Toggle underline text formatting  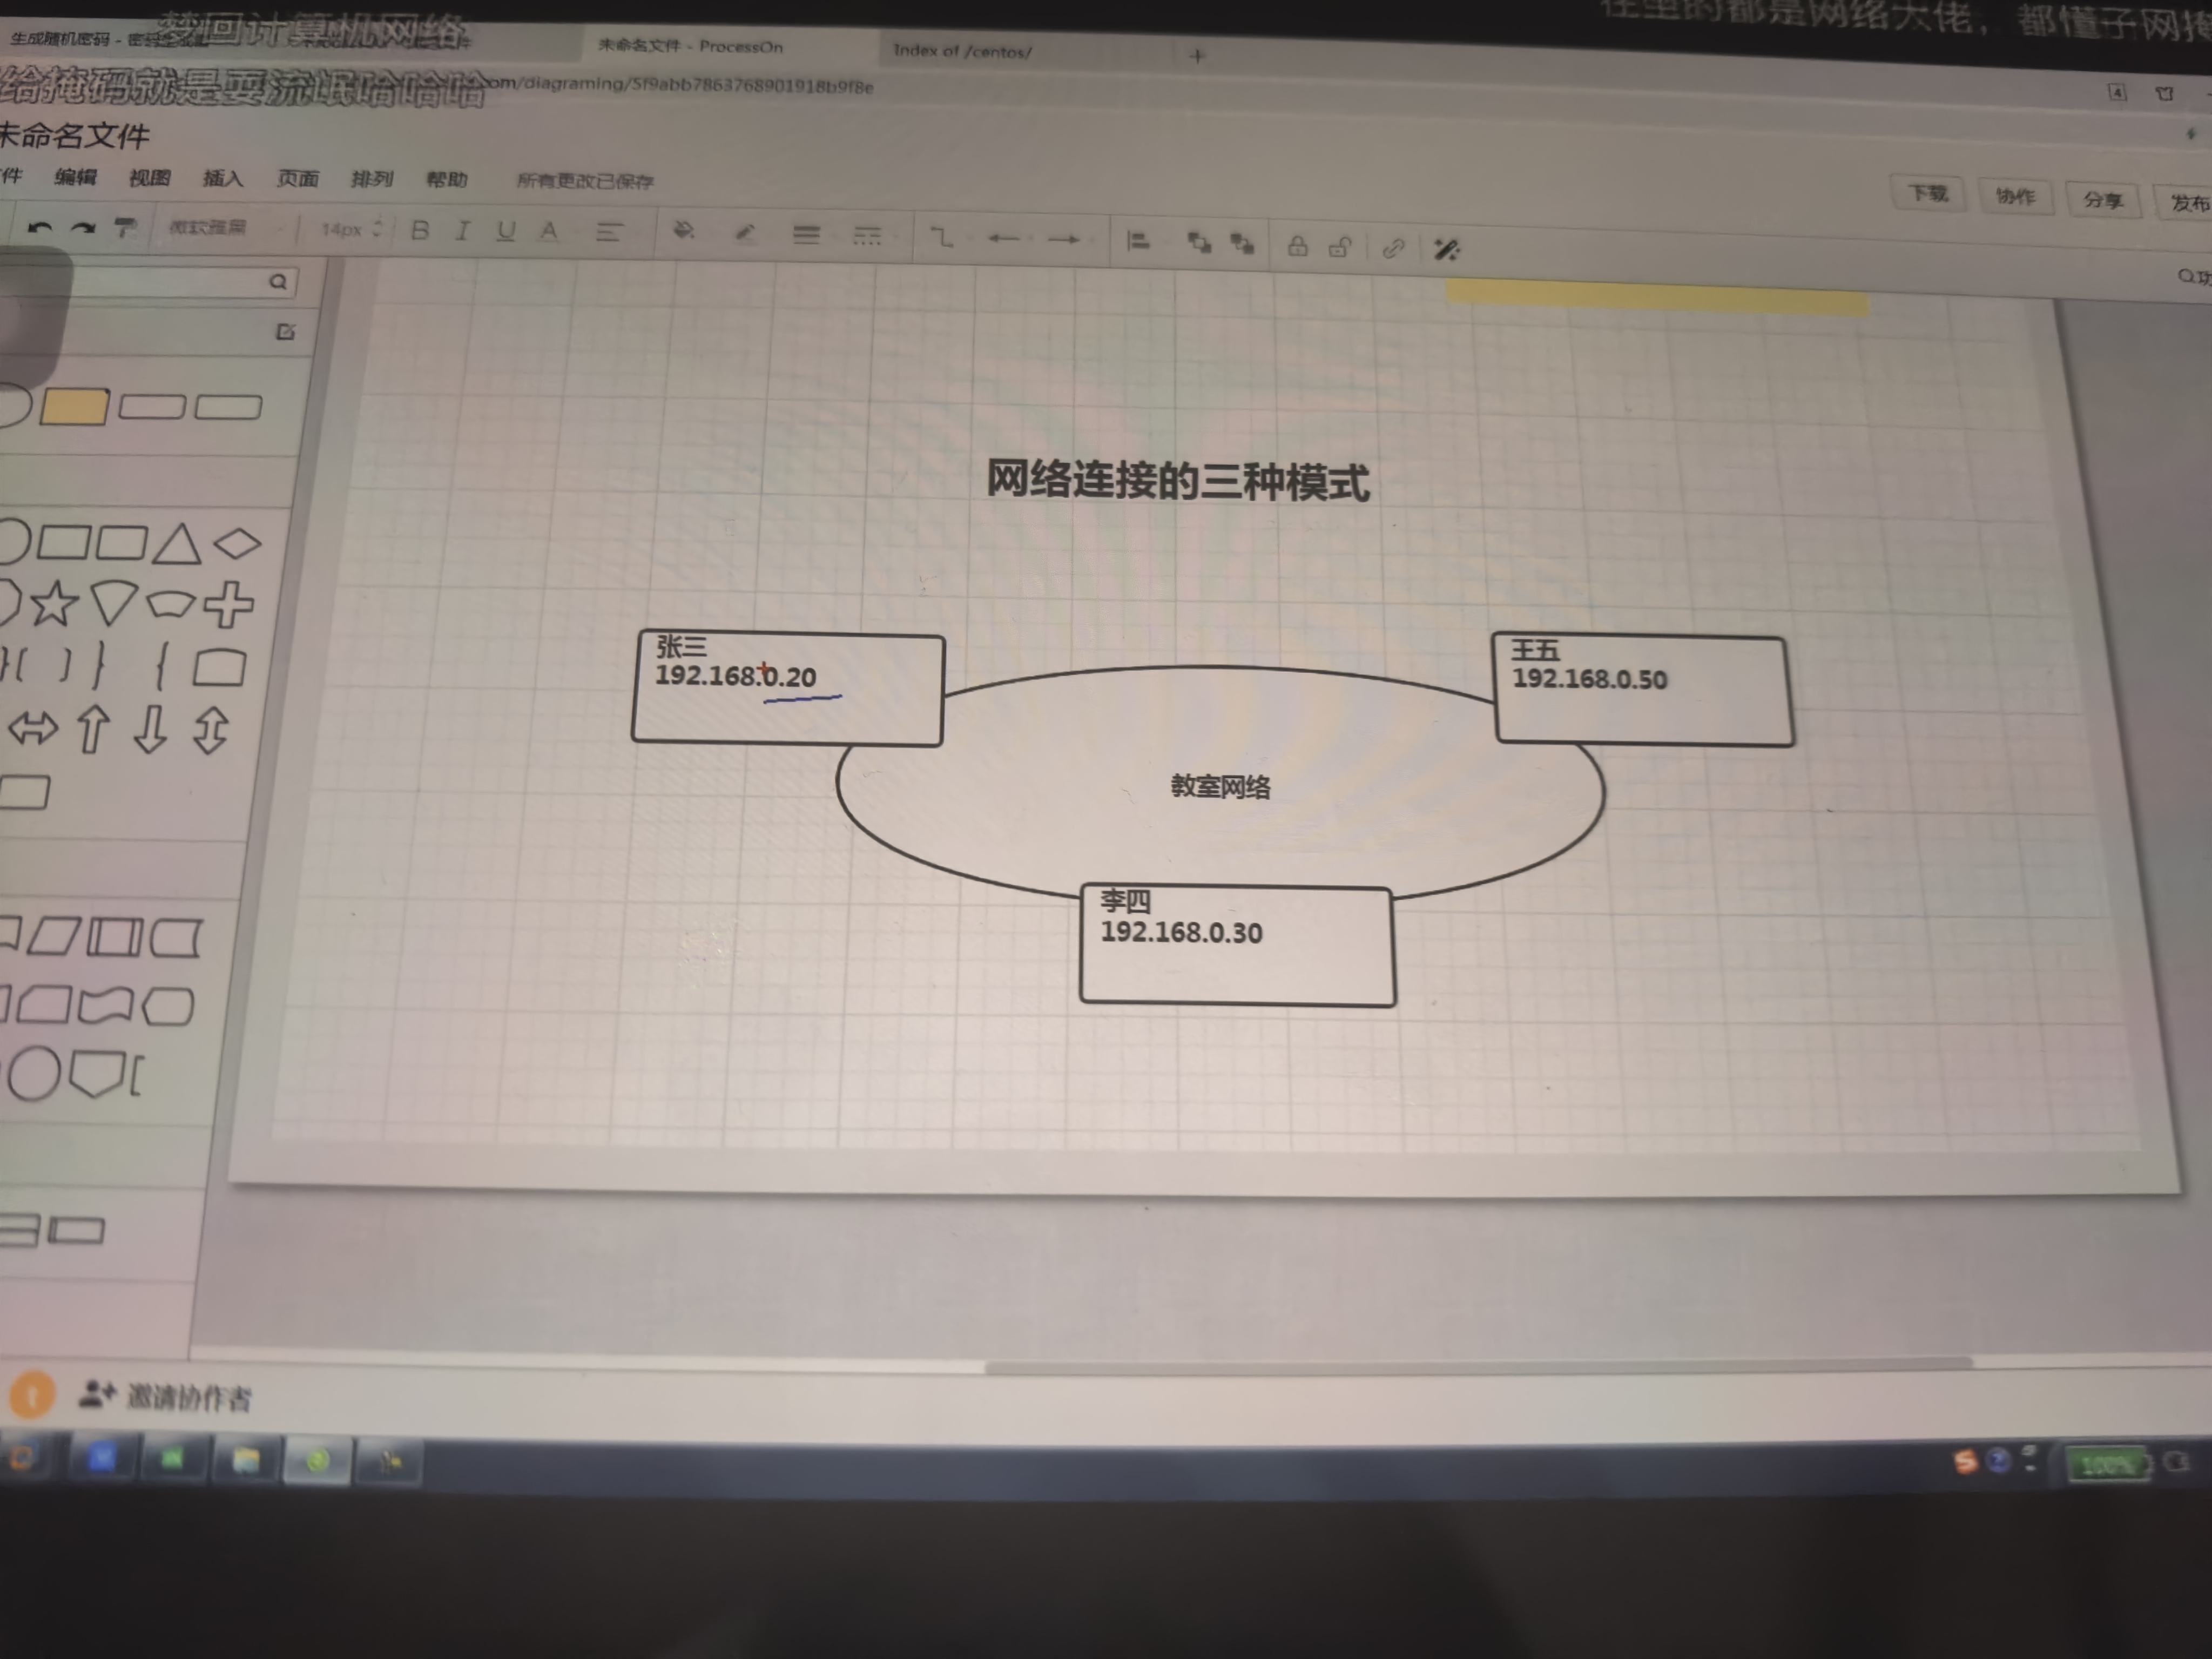tap(506, 231)
